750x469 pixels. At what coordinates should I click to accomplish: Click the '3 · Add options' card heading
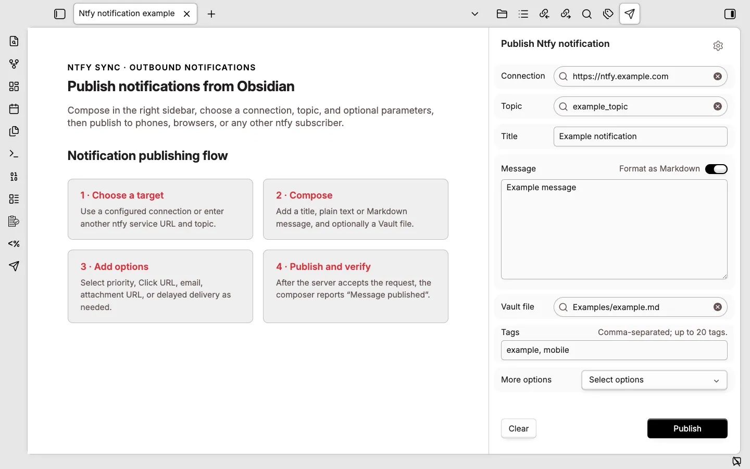tap(115, 267)
